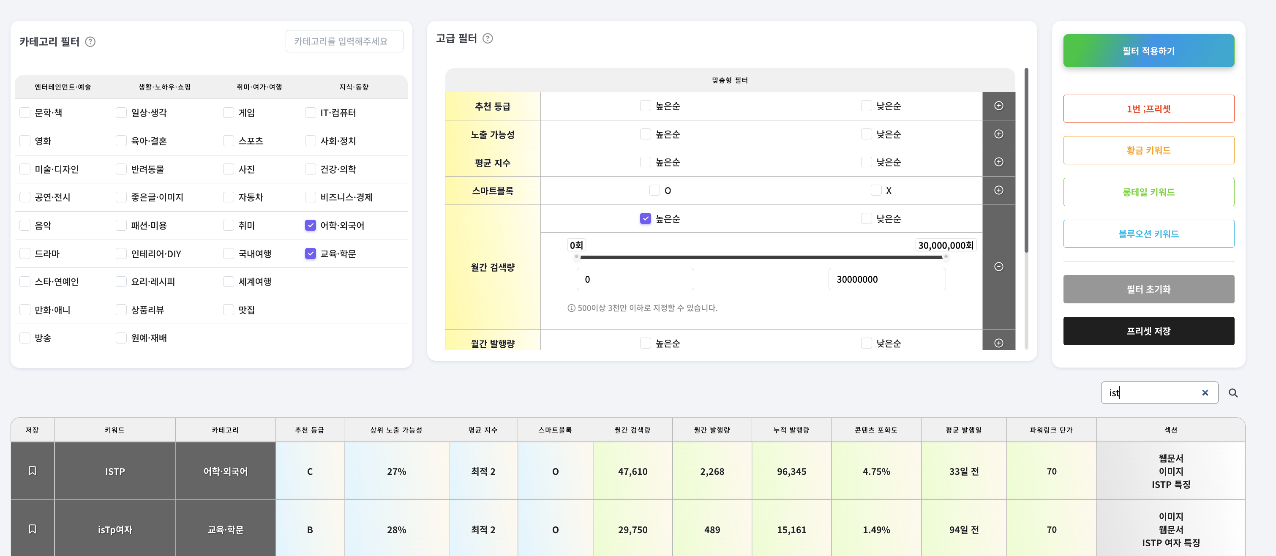Expand the 월간 발행량 filter row
The image size is (1276, 556).
998,343
